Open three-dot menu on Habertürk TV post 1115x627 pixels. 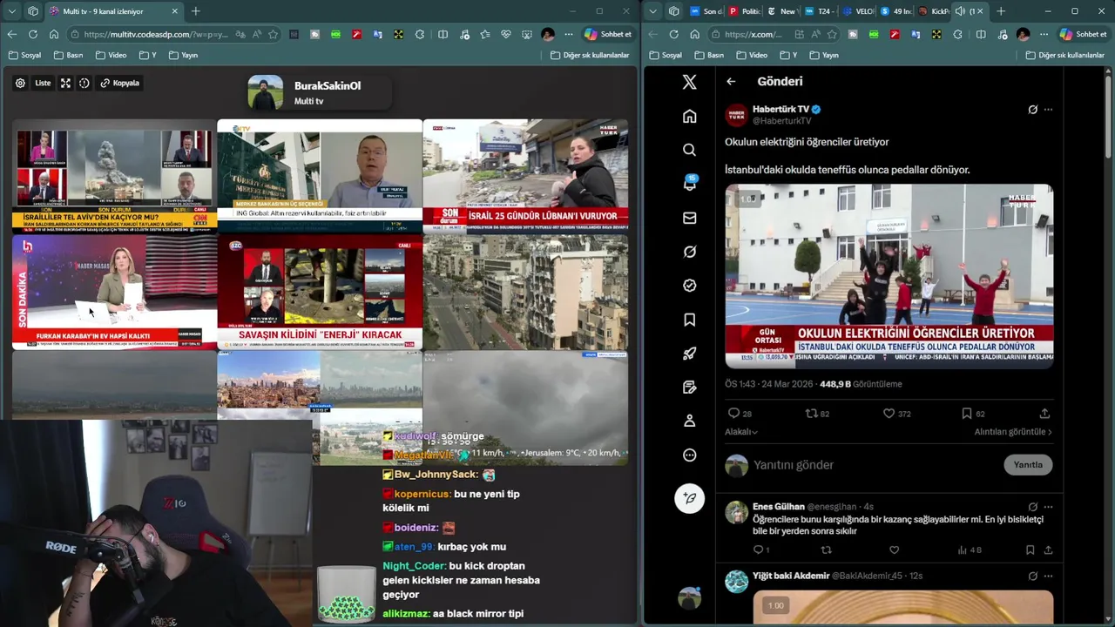coord(1048,110)
